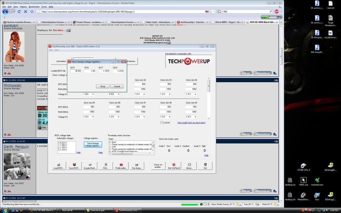Switch to Overclock gear taskbar window
The width and height of the screenshot is (341, 213).
(x=99, y=210)
